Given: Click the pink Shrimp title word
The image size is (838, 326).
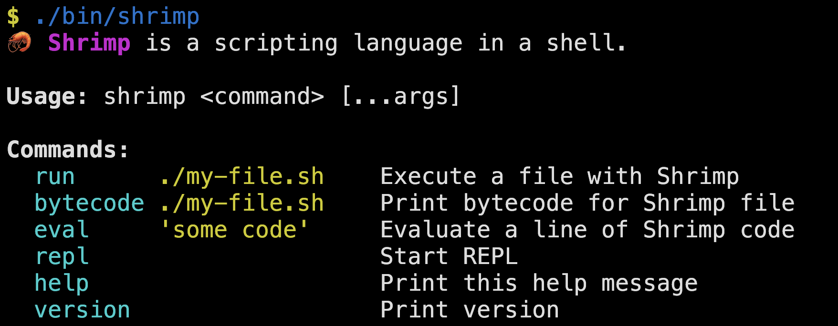Looking at the screenshot, I should click(89, 43).
